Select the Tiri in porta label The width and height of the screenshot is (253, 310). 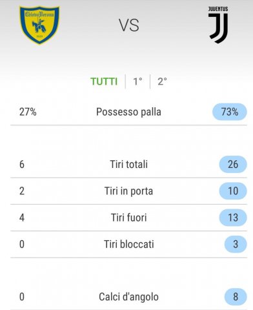tap(128, 191)
